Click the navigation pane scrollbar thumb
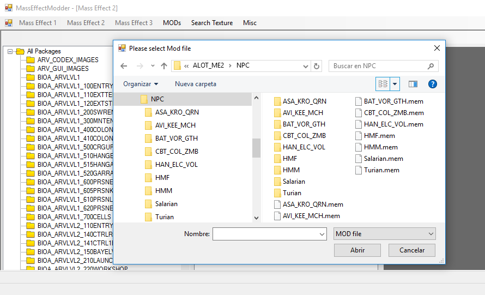 coord(256,148)
